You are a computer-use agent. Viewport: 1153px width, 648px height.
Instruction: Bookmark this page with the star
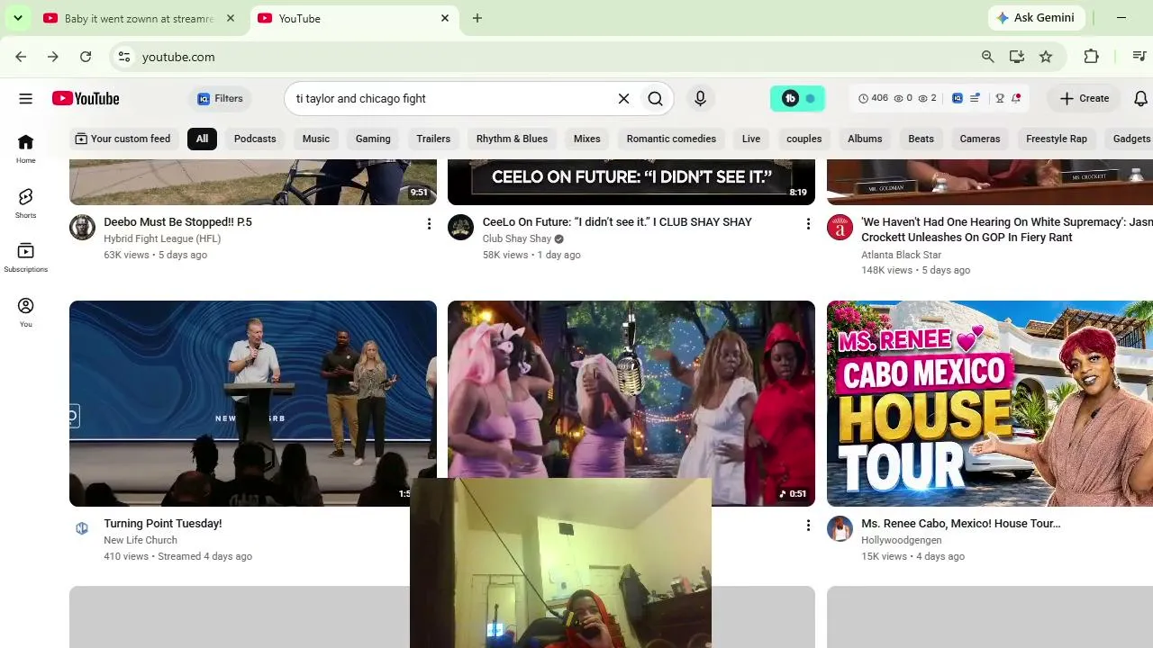[x=1046, y=57]
